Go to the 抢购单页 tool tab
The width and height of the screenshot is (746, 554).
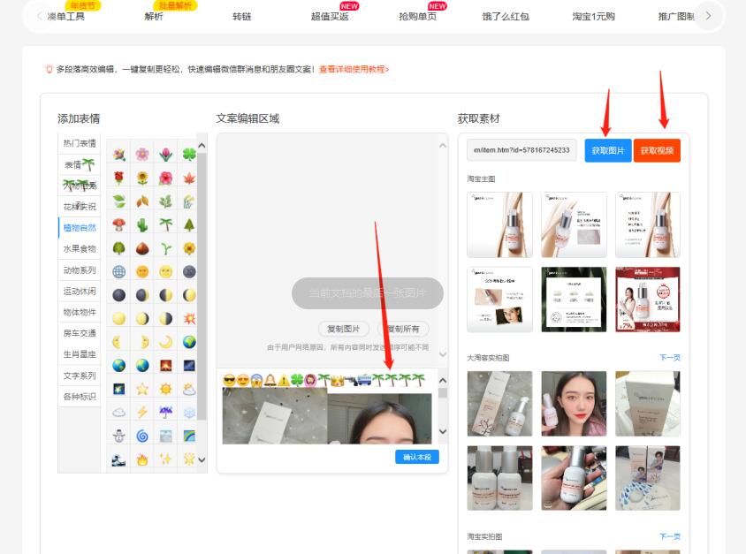418,17
